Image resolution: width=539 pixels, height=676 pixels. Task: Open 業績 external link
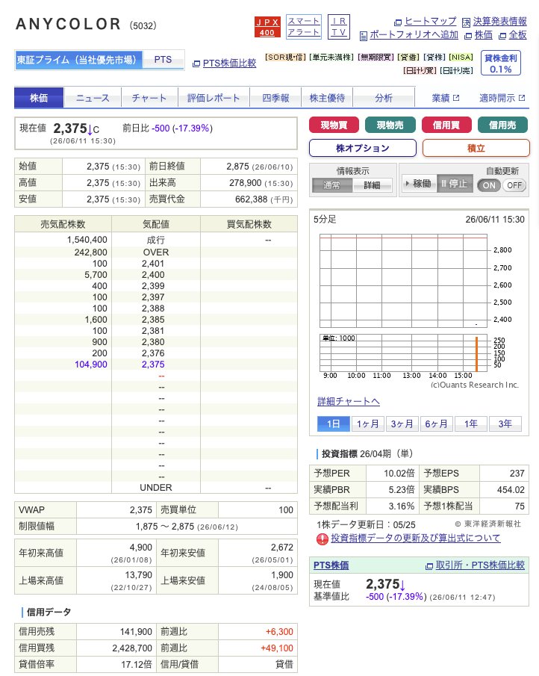pyautogui.click(x=446, y=99)
